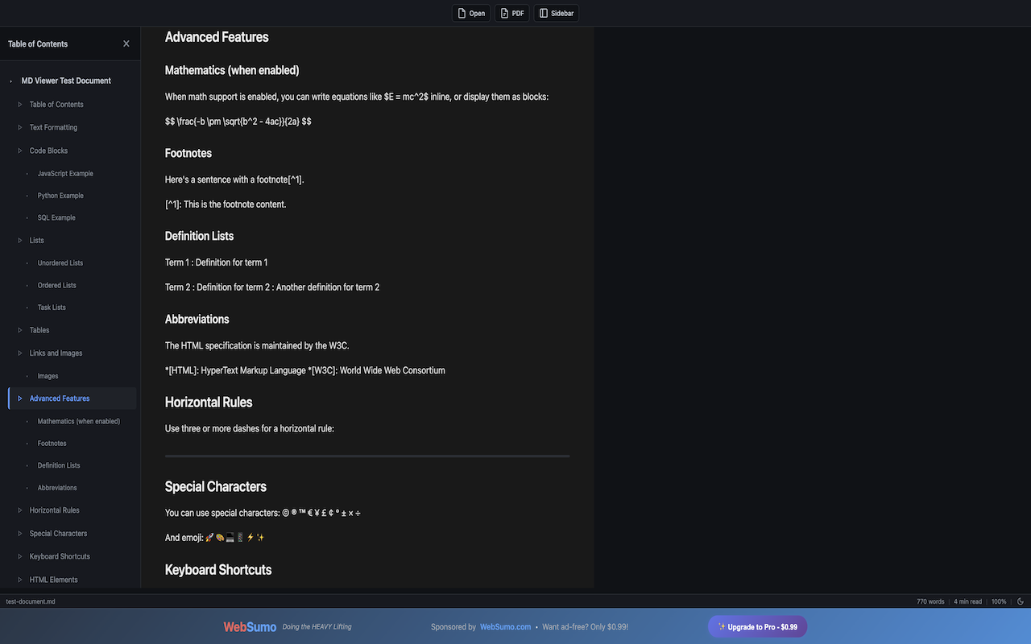The image size is (1031, 644).
Task: Click the Horizontal Rules heading in the document
Action: [x=209, y=402]
